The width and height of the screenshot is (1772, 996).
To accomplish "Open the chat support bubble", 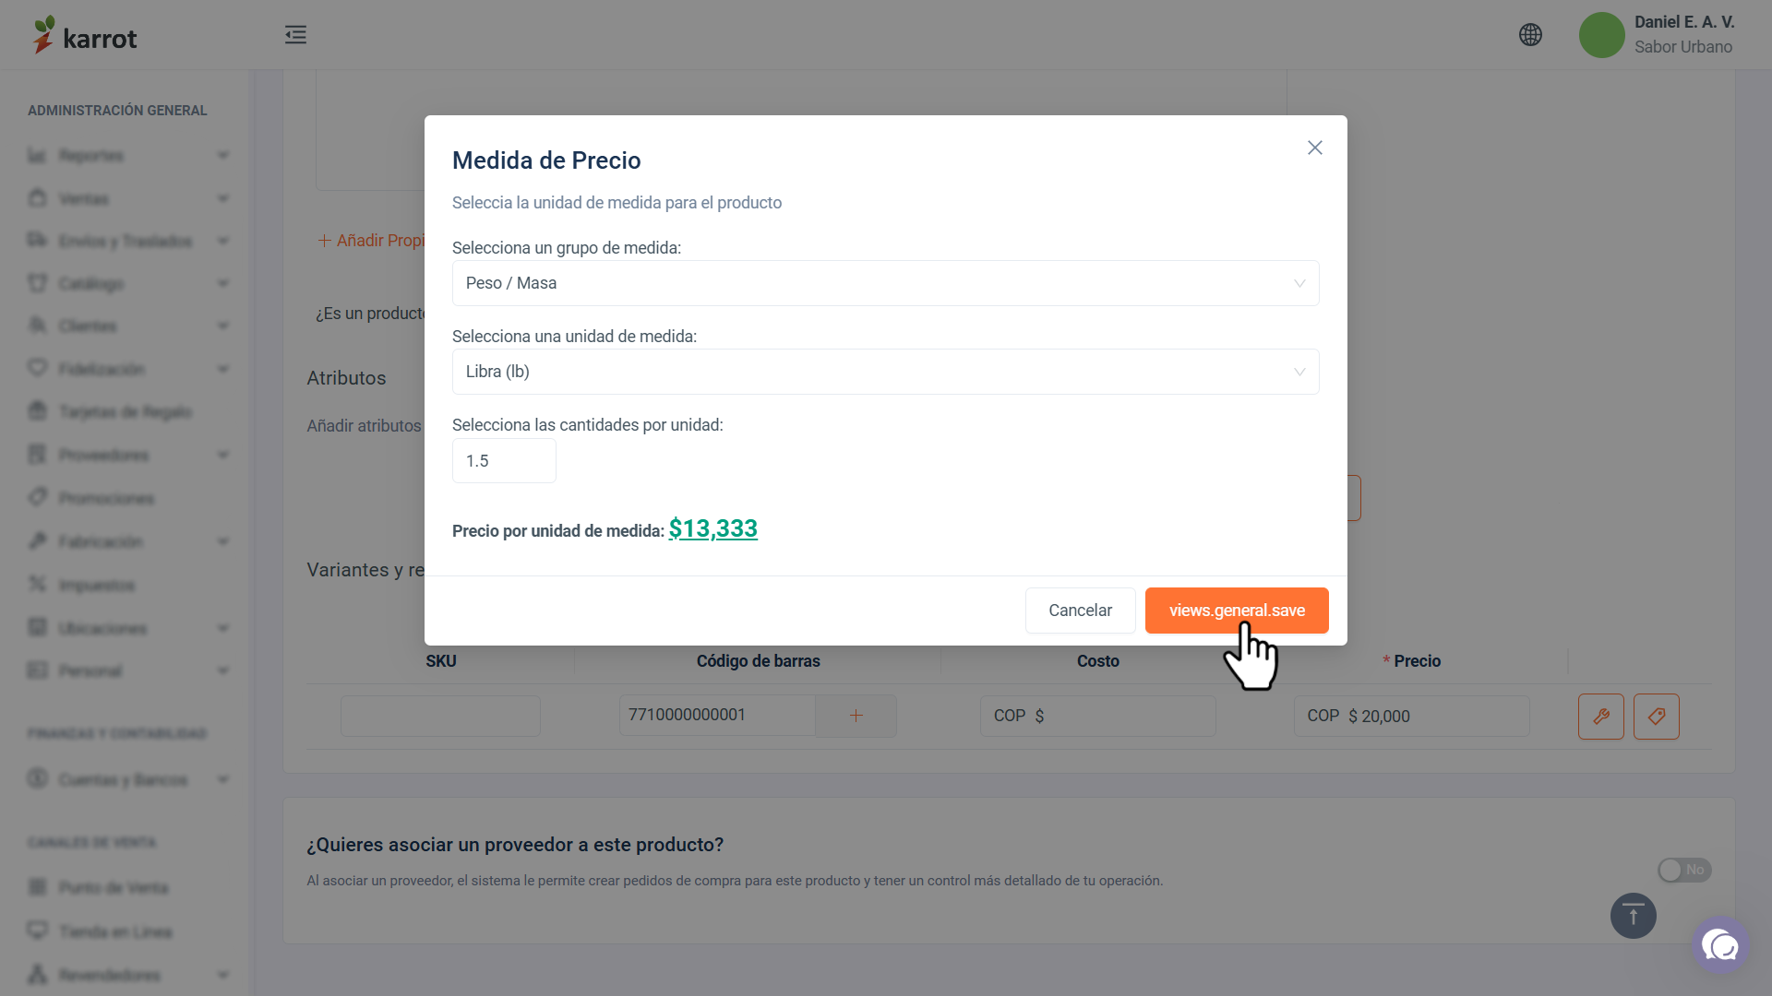I will (1720, 945).
